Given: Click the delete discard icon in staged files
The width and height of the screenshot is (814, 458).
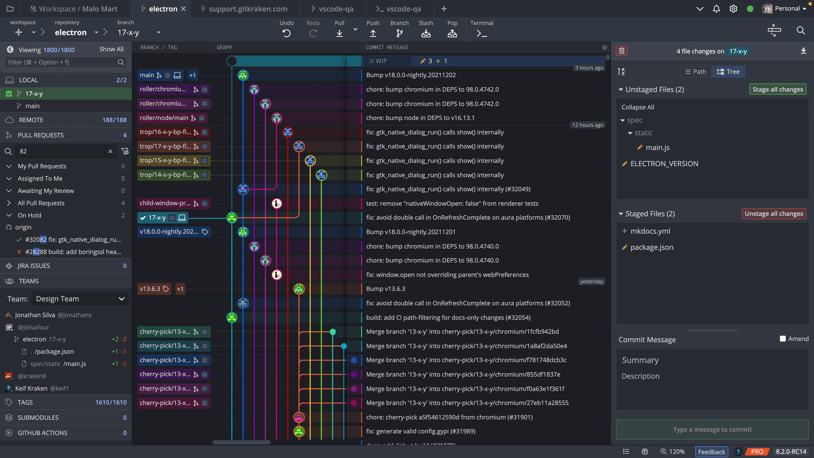Looking at the screenshot, I should pos(622,51).
